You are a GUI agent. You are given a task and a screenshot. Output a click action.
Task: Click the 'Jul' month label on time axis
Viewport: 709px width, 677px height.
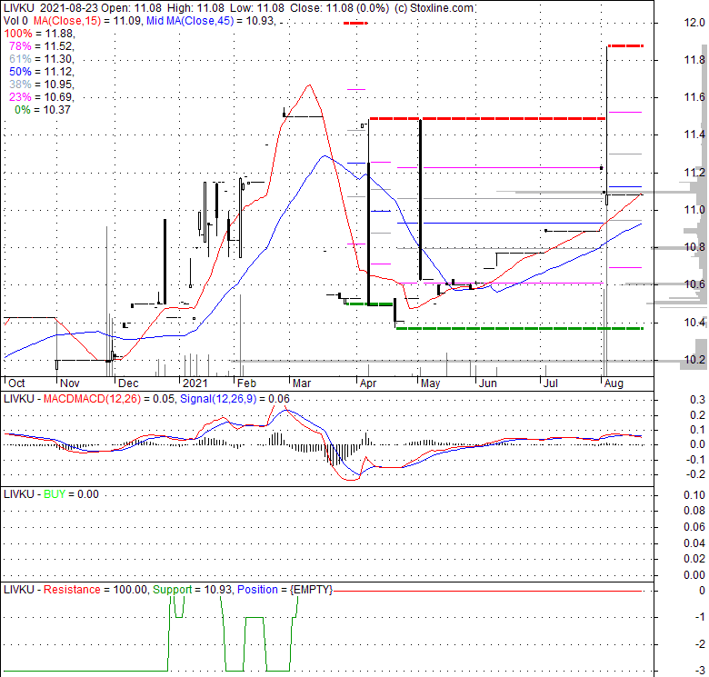coord(550,383)
